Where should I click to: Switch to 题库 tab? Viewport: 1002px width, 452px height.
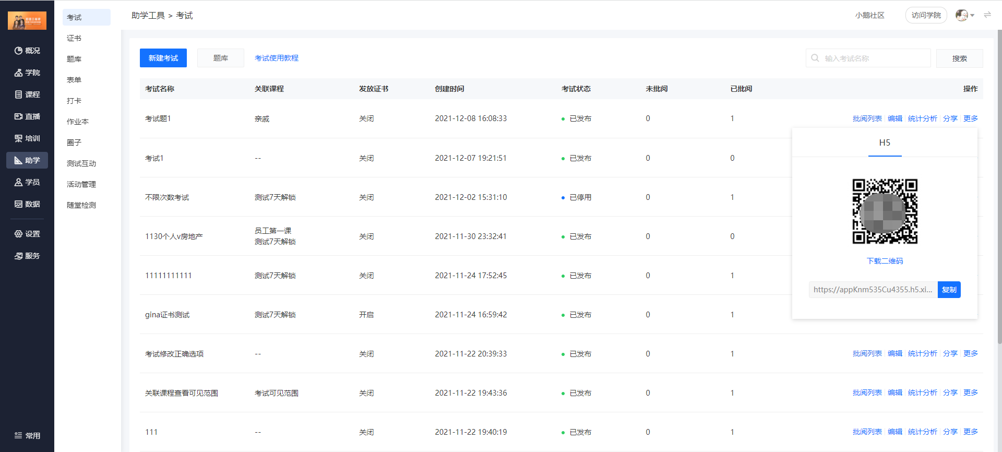(221, 58)
